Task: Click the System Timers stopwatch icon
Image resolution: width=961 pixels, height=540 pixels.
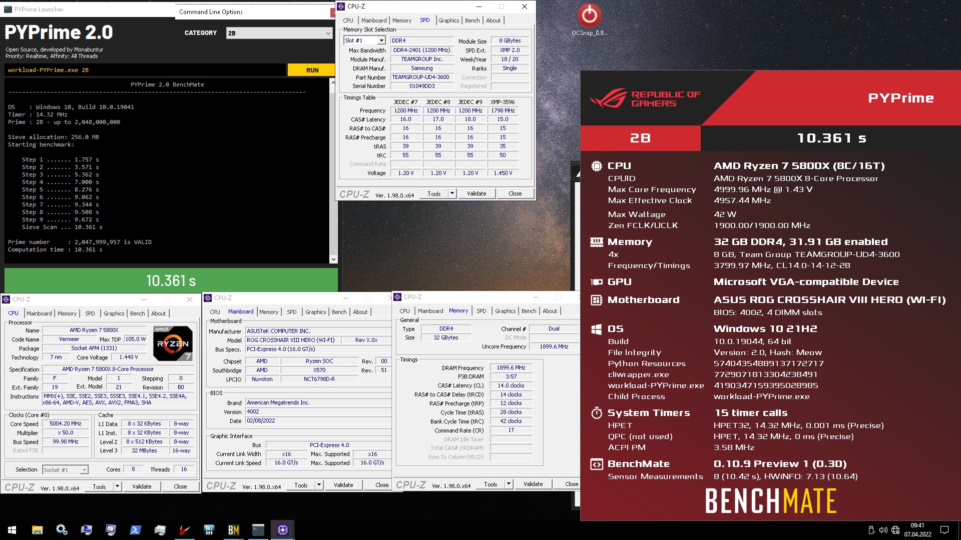Action: (x=596, y=413)
